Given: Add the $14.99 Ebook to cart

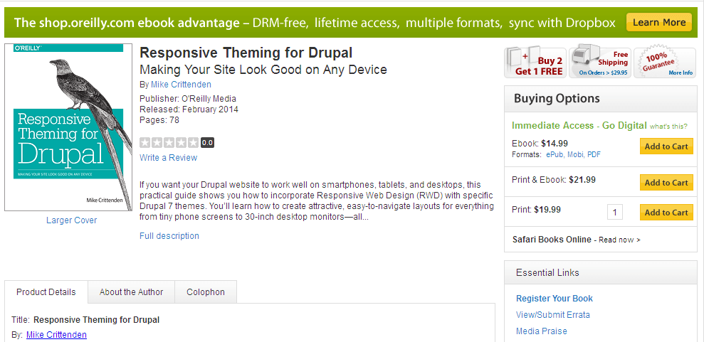Looking at the screenshot, I should (666, 146).
